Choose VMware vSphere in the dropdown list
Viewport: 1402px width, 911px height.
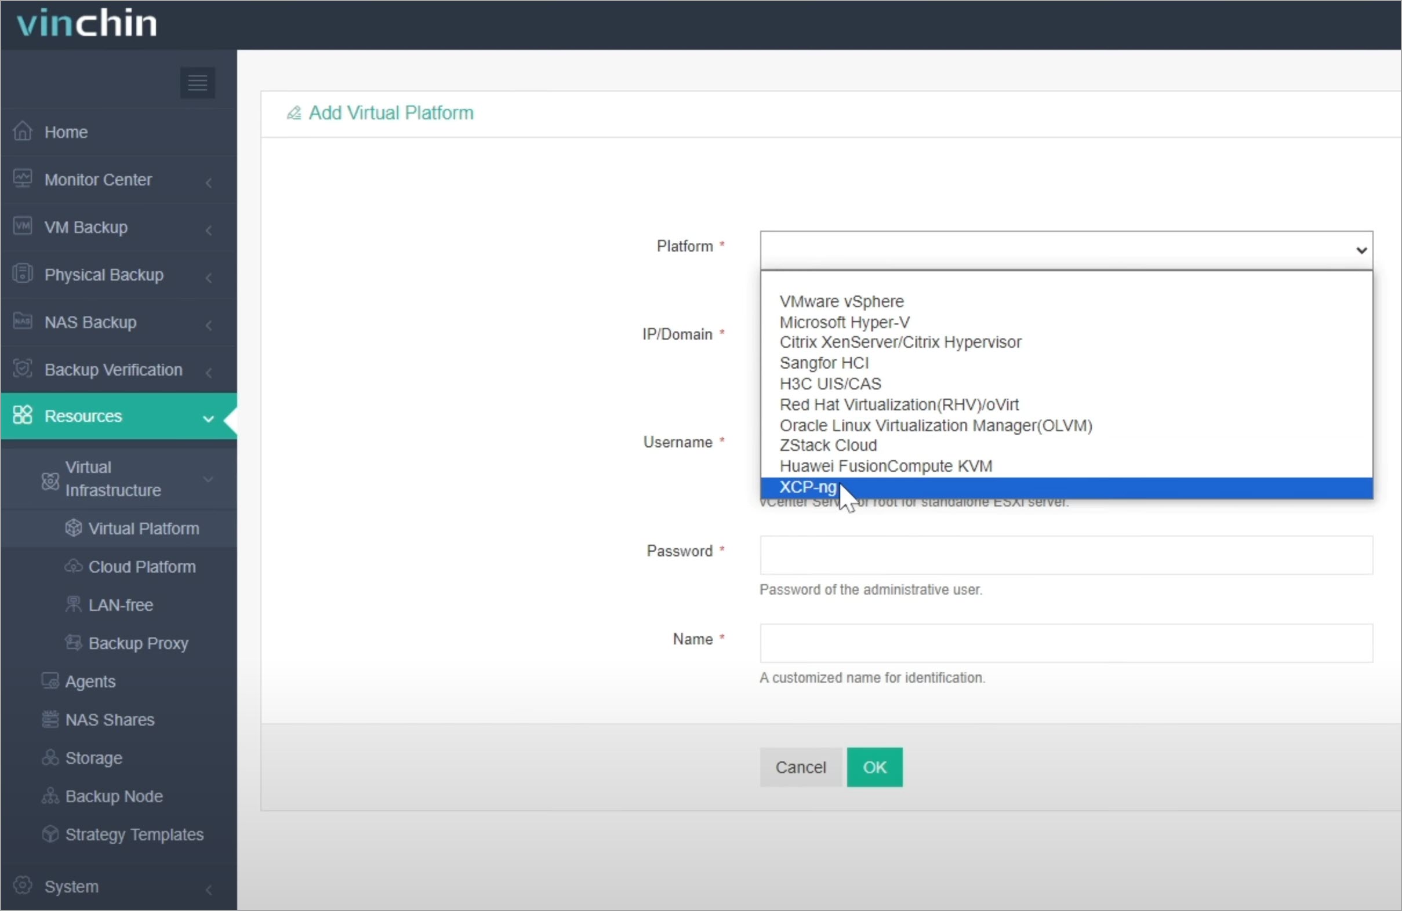841,300
